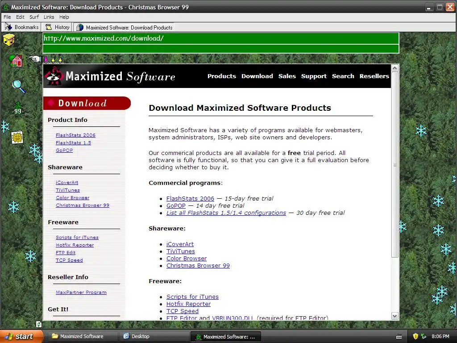Open TCP Speed link under Freeware
This screenshot has width=457, height=343.
183,311
